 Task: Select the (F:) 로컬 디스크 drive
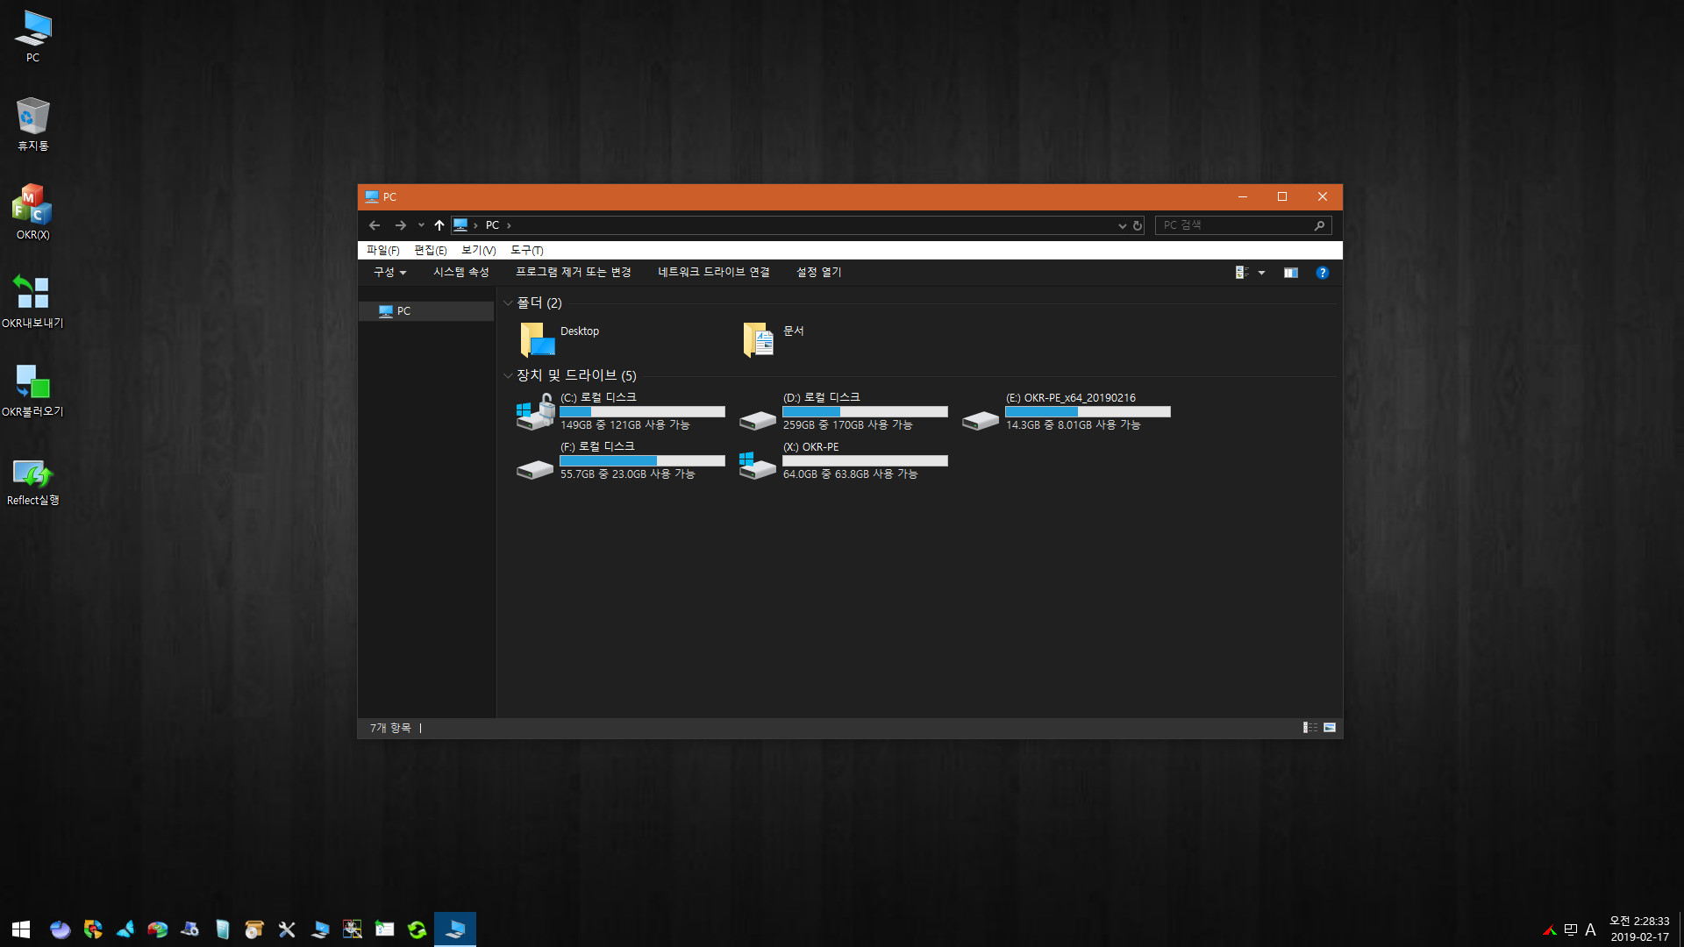621,460
